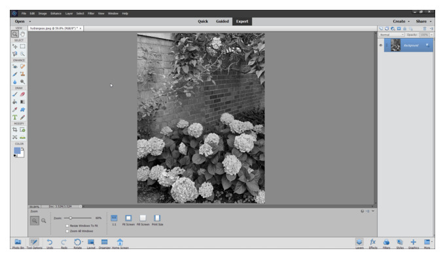Click the Zoom slider handle

point(71,218)
